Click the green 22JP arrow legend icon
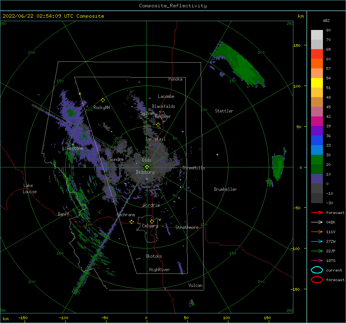 coord(317,251)
